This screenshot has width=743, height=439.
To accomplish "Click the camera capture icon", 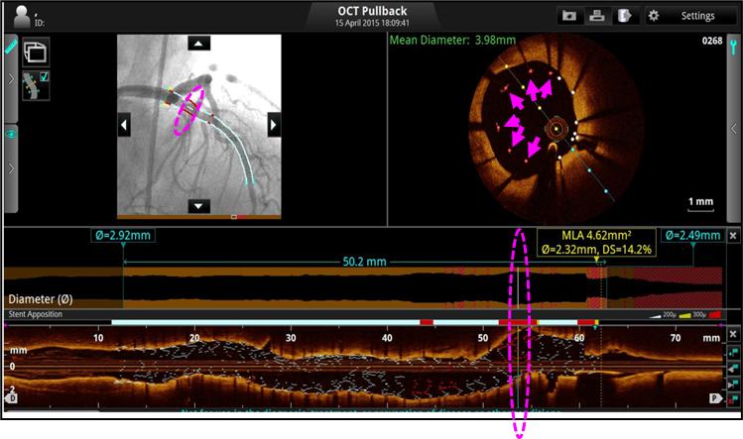I will pyautogui.click(x=569, y=16).
